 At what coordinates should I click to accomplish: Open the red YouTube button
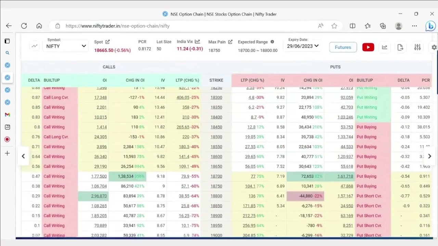368,47
